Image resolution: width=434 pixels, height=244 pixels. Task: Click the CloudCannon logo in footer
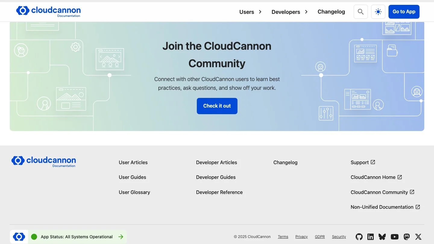(x=44, y=161)
